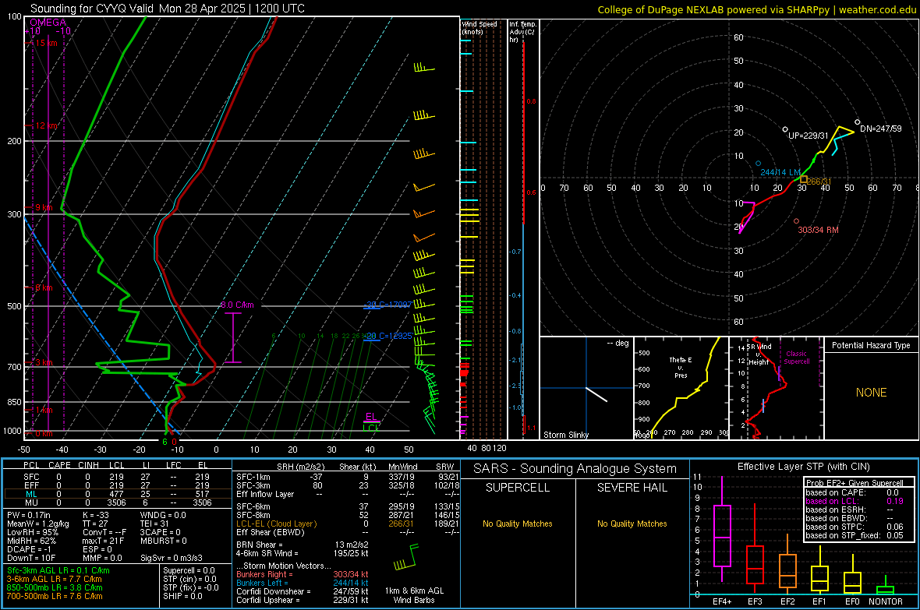Click the 1km & 6km wind barb graphic

[x=406, y=559]
